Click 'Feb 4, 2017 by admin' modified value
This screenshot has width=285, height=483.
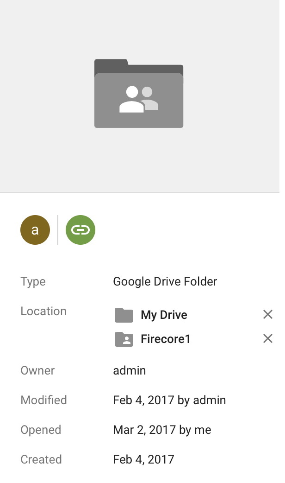[x=169, y=400]
